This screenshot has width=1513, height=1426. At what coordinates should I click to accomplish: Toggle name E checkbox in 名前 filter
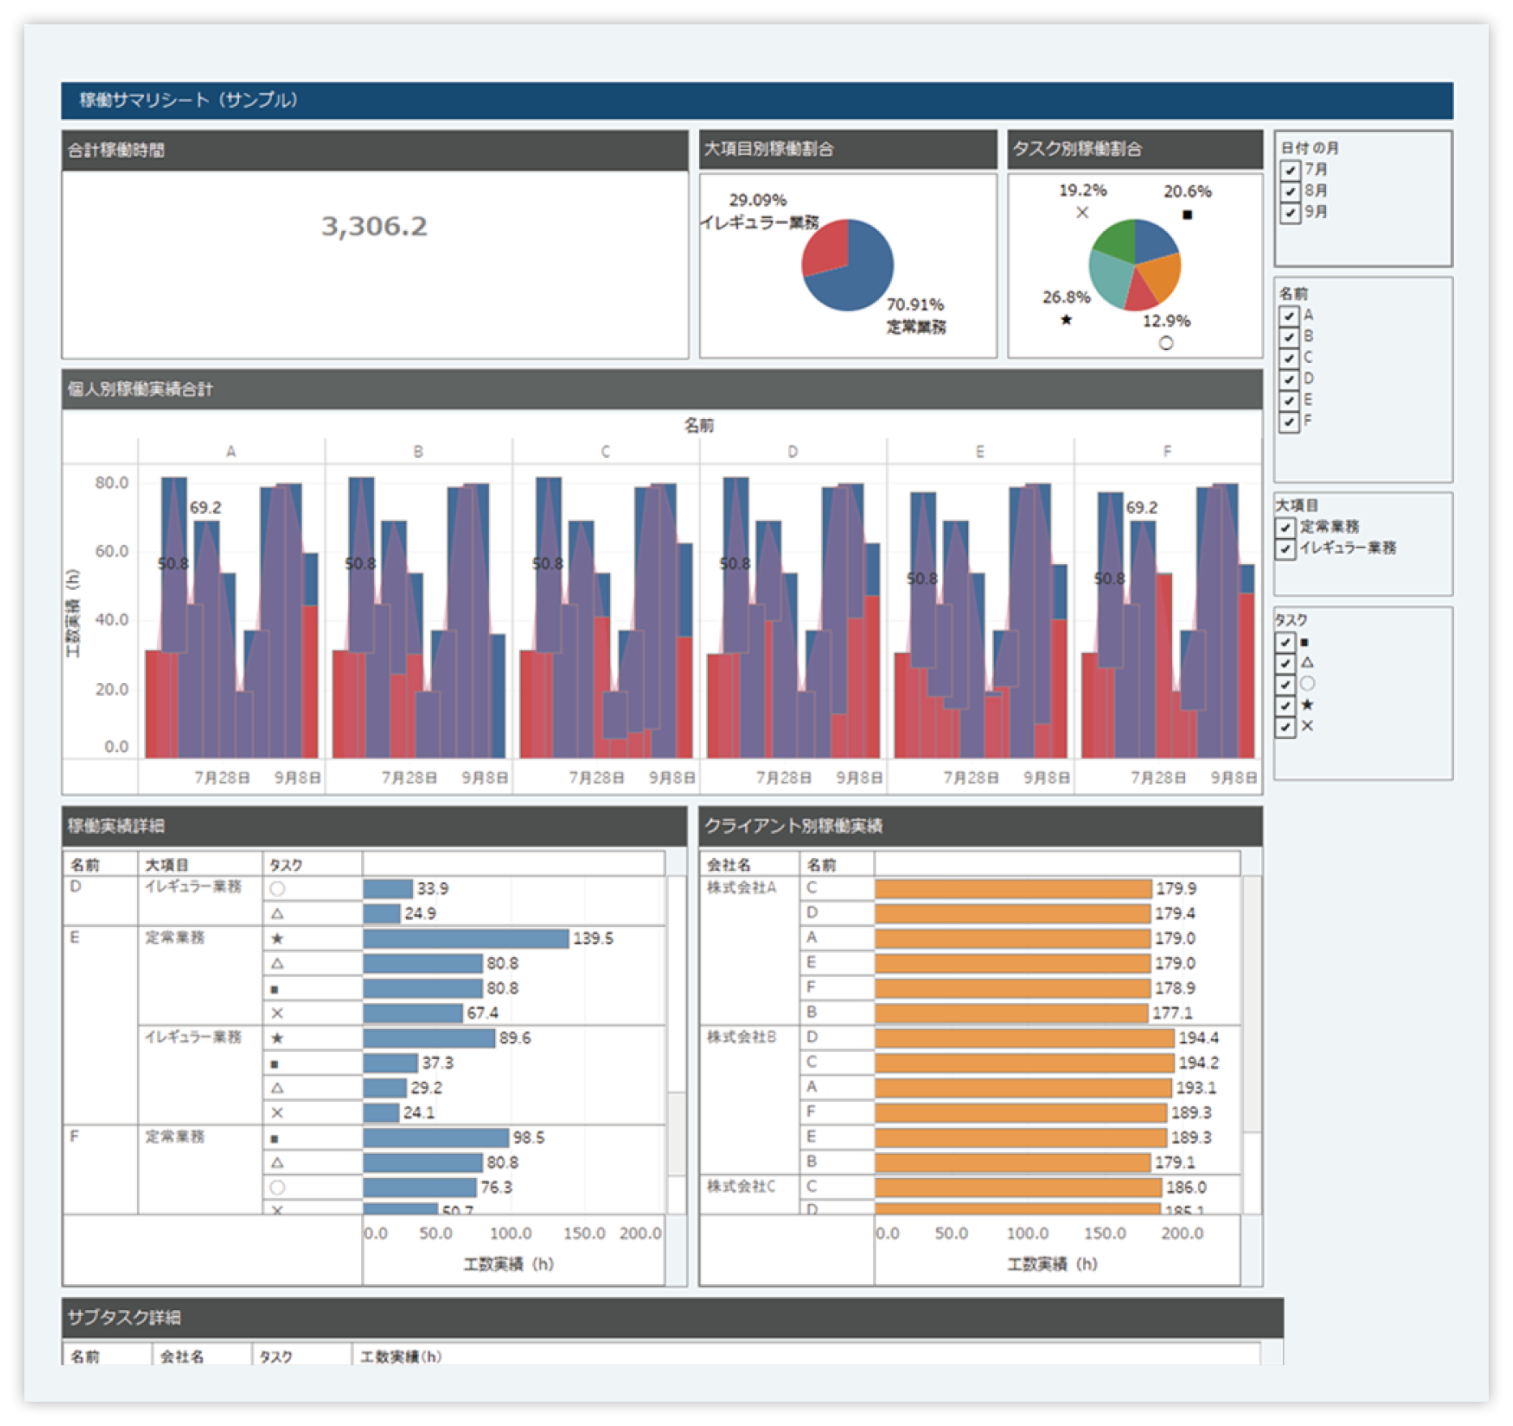1289,400
